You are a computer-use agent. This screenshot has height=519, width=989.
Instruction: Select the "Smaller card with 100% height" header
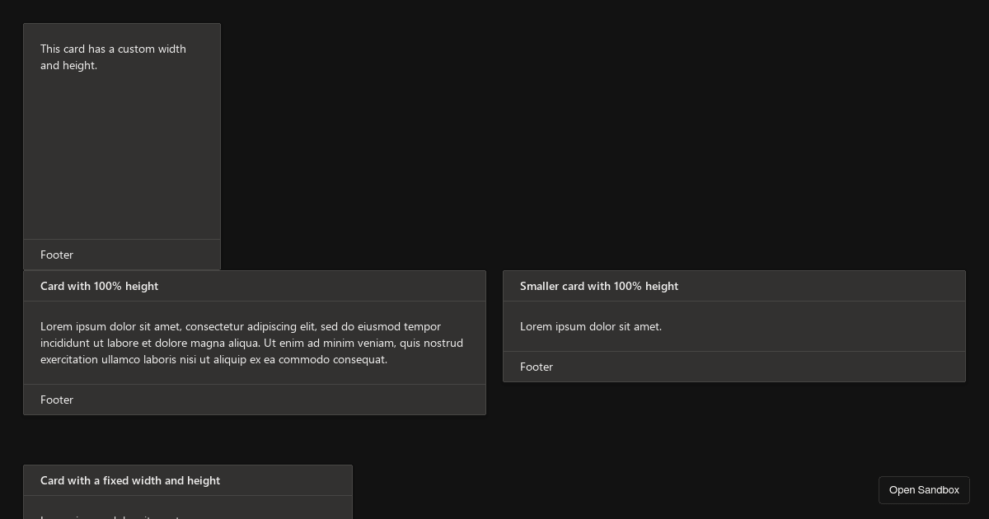tap(599, 286)
